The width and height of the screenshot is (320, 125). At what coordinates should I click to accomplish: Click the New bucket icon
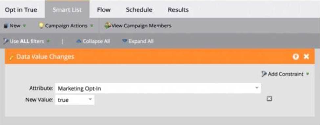[x=6, y=26]
